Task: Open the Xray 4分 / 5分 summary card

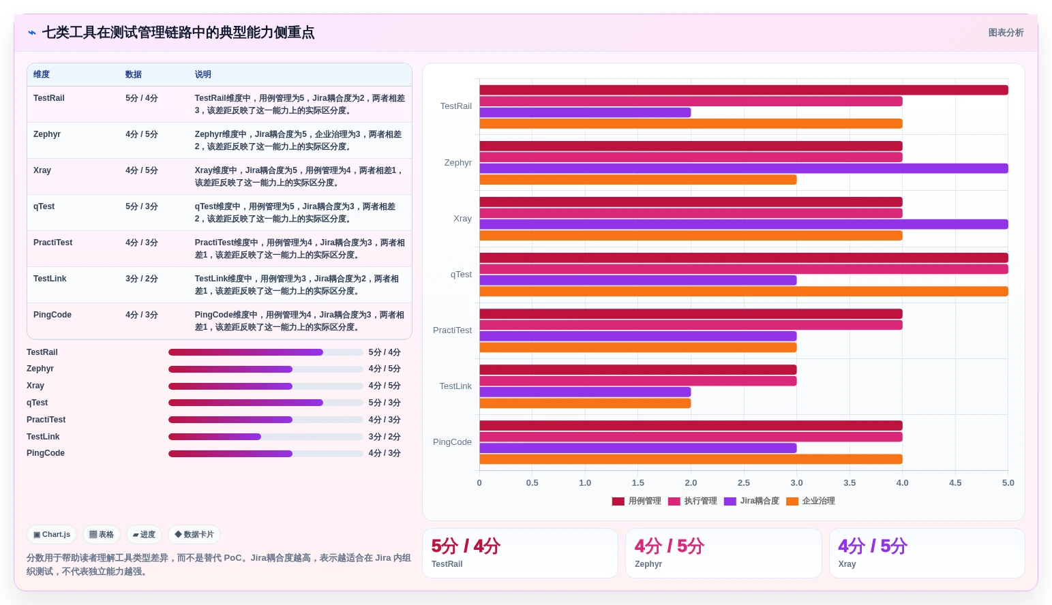Action: point(927,553)
